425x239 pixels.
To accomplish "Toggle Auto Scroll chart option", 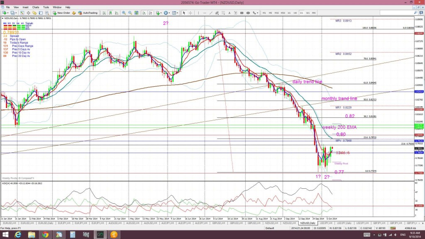I will tap(144, 13).
